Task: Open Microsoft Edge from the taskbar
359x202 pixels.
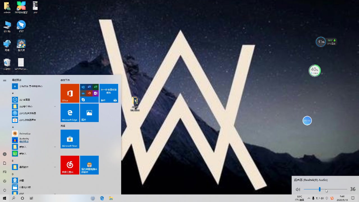Action: click(102, 198)
